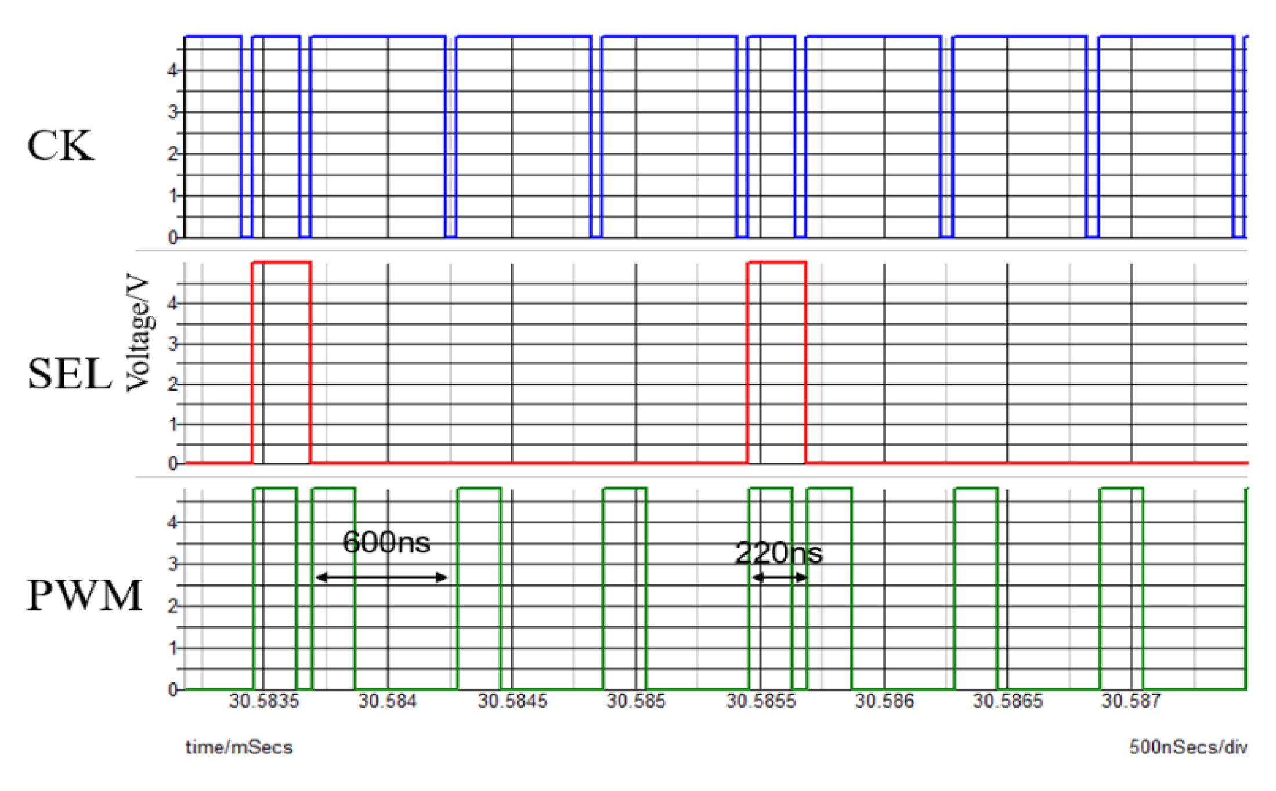Image resolution: width=1276 pixels, height=791 pixels.
Task: Click the CK signal label
Action: click(x=60, y=146)
